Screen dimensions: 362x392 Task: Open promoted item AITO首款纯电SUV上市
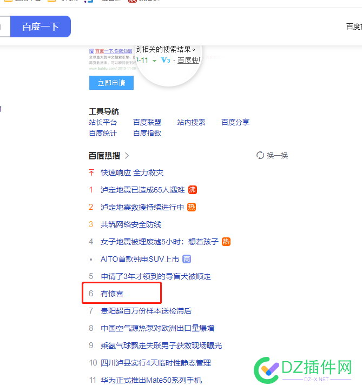pos(140,259)
